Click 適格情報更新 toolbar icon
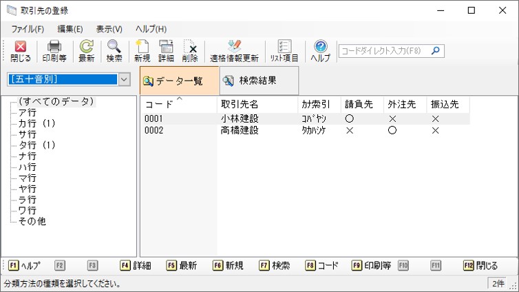This screenshot has width=519, height=292. tap(234, 52)
